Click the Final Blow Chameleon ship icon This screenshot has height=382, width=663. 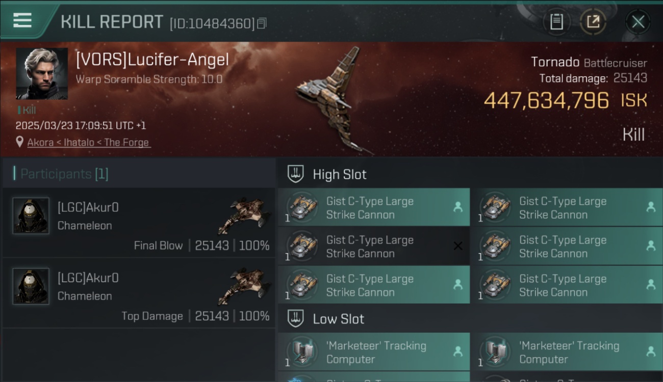pyautogui.click(x=244, y=215)
